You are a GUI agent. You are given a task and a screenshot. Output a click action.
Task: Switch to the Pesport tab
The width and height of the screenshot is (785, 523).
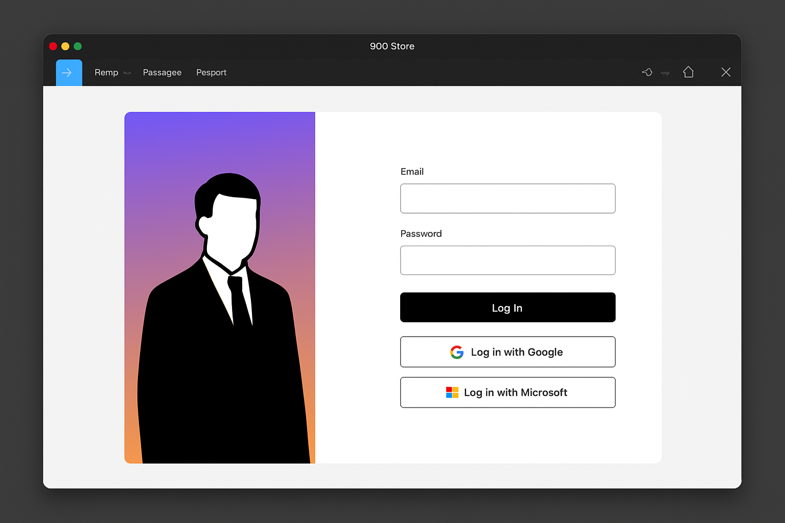click(211, 72)
